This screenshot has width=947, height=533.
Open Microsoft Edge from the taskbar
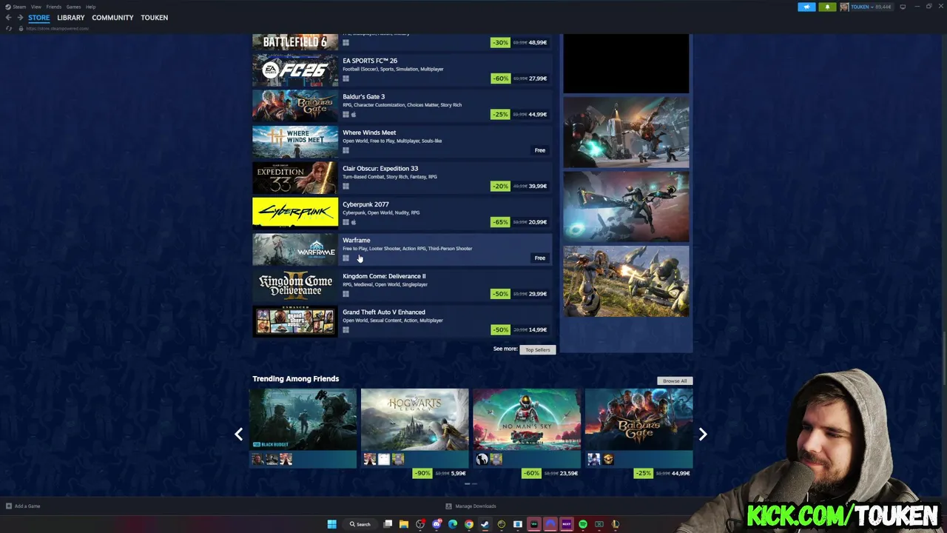coord(453,524)
